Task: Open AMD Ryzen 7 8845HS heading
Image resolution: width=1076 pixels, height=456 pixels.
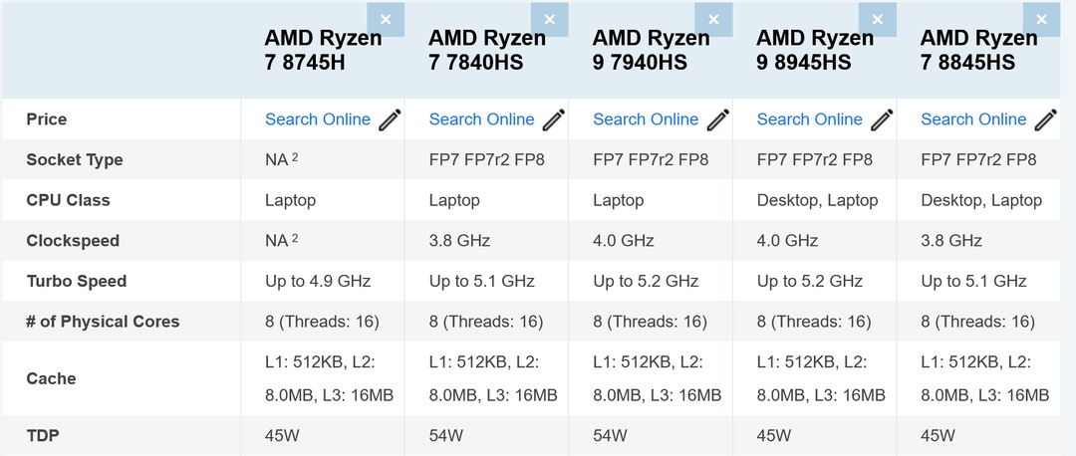Action: 979,50
